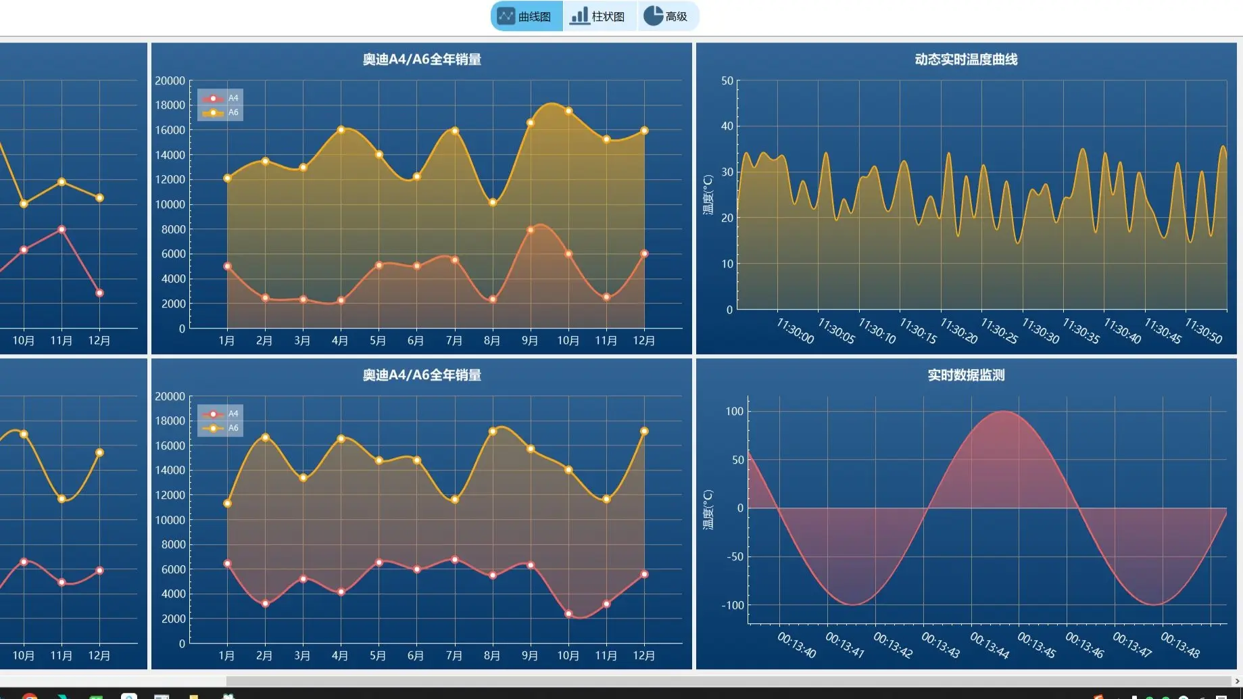Viewport: 1243px width, 699px height.
Task: Click lower chart A6 point for 2月
Action: tap(265, 437)
